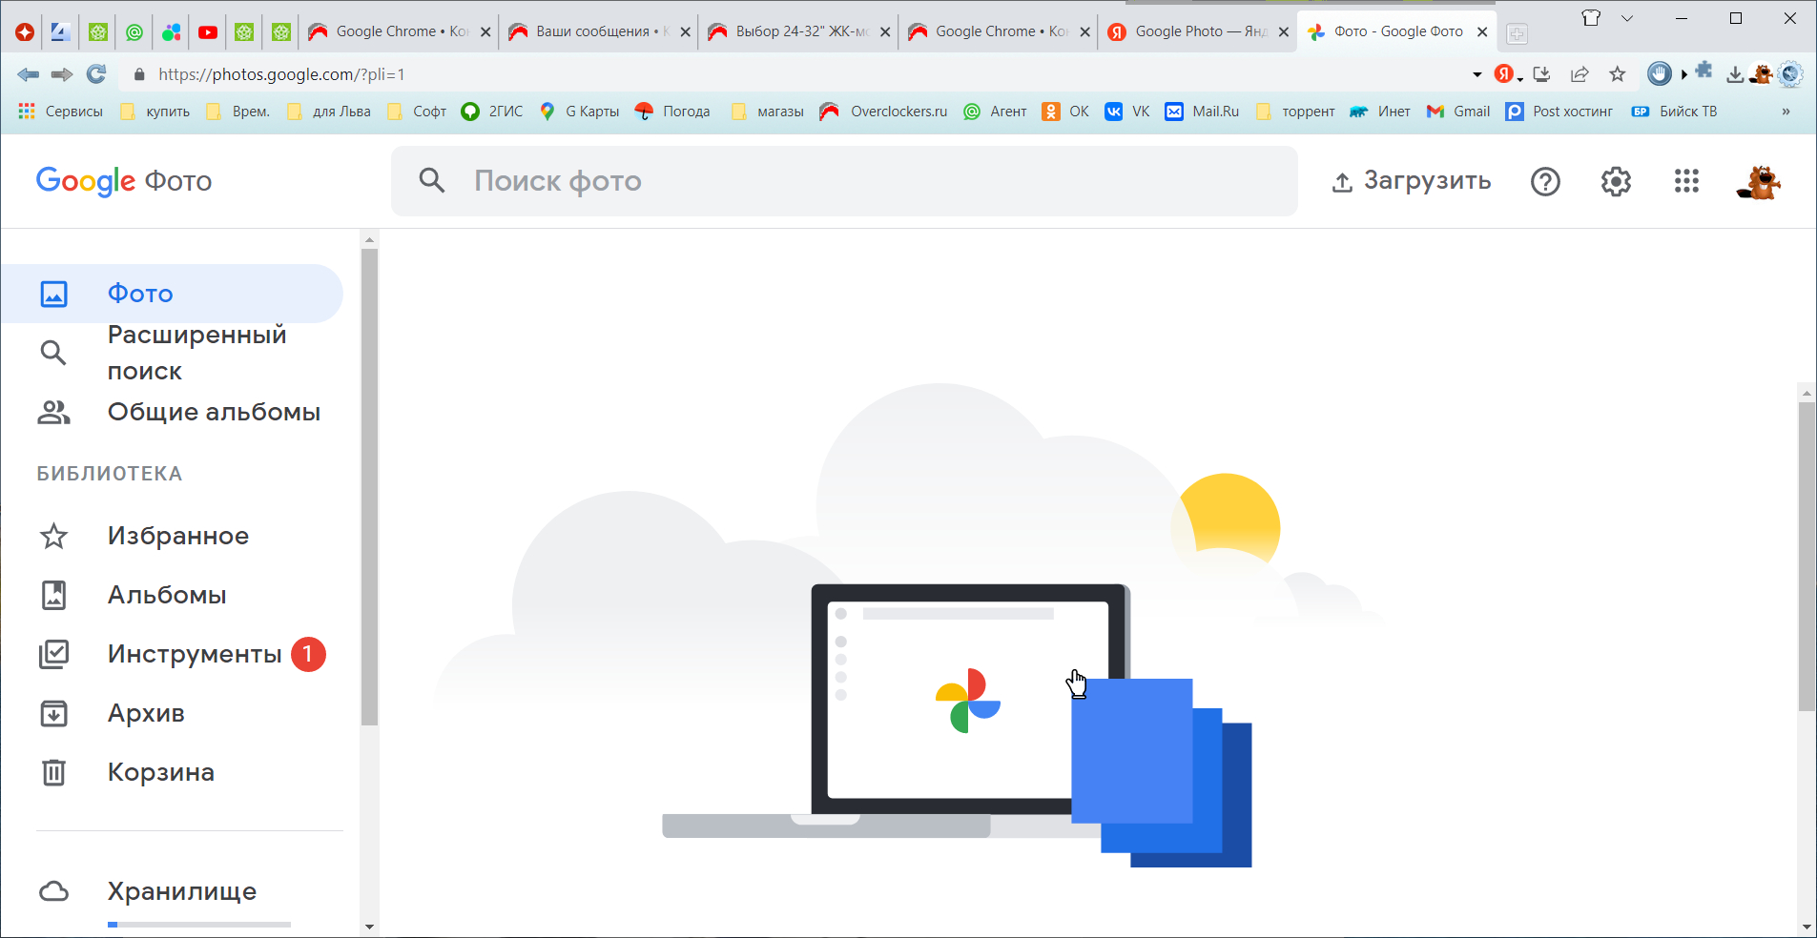Switch to the Google Photo — Янд tab
1817x938 pixels.
1197,32
